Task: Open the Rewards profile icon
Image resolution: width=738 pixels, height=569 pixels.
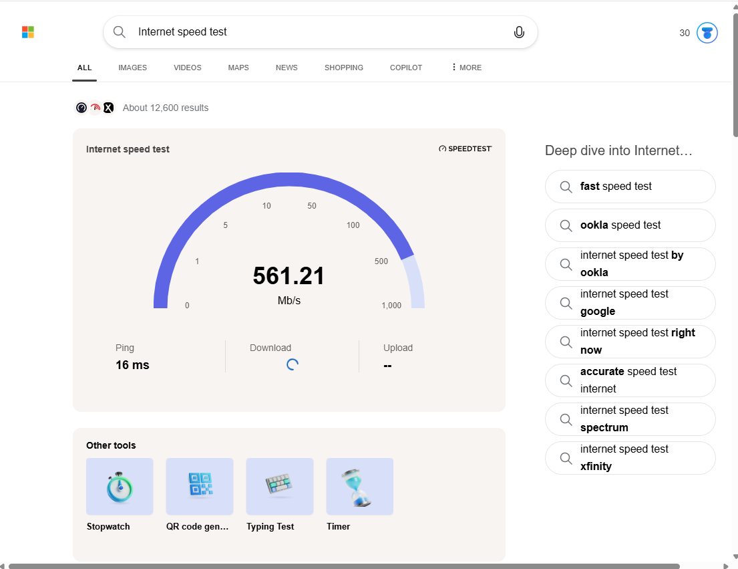Action: pos(707,33)
